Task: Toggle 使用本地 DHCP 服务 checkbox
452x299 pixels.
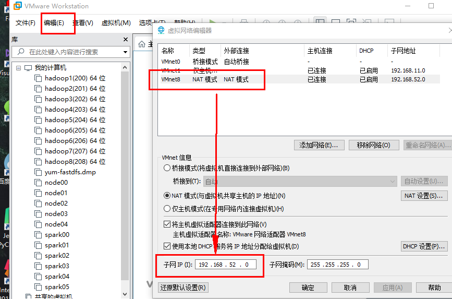Action: 167,246
